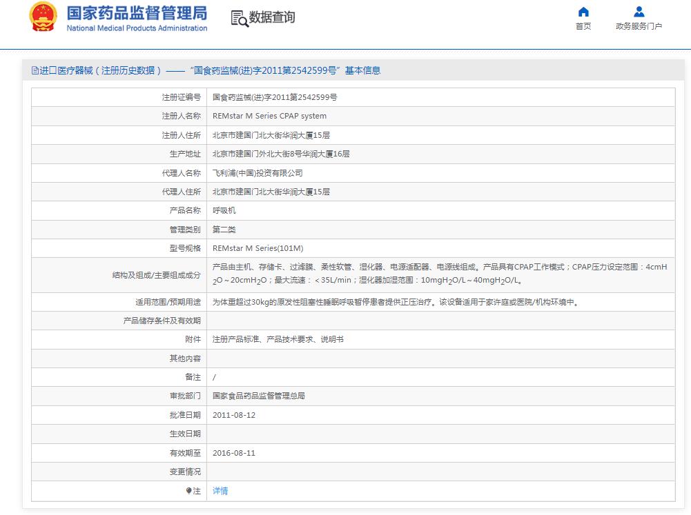Viewport: 691px width, 515px height.
Task: Open the 详情 details link
Action: (220, 491)
